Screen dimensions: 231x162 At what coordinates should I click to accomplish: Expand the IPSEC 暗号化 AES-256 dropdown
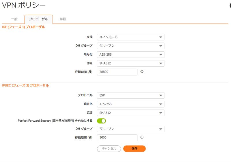point(131,104)
